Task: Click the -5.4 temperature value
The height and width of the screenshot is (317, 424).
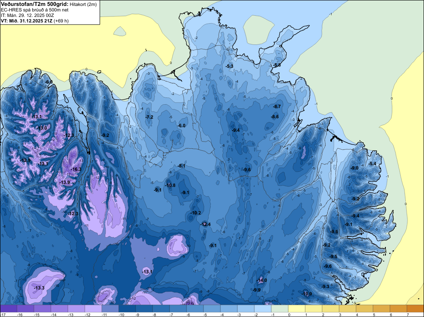Action: pyautogui.click(x=372, y=164)
